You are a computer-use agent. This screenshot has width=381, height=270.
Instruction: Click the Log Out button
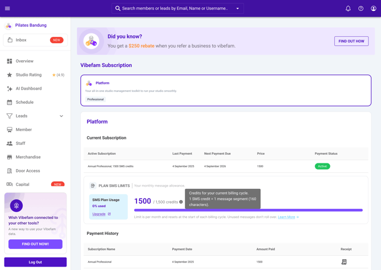35,262
